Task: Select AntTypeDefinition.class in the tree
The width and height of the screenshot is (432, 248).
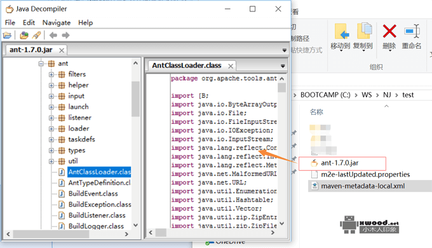Action: point(100,183)
